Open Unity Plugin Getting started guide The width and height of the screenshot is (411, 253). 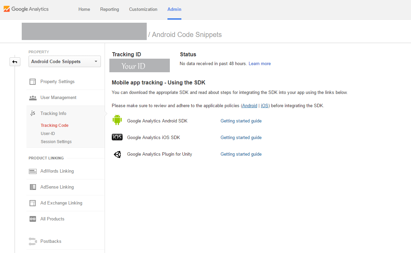pos(241,154)
